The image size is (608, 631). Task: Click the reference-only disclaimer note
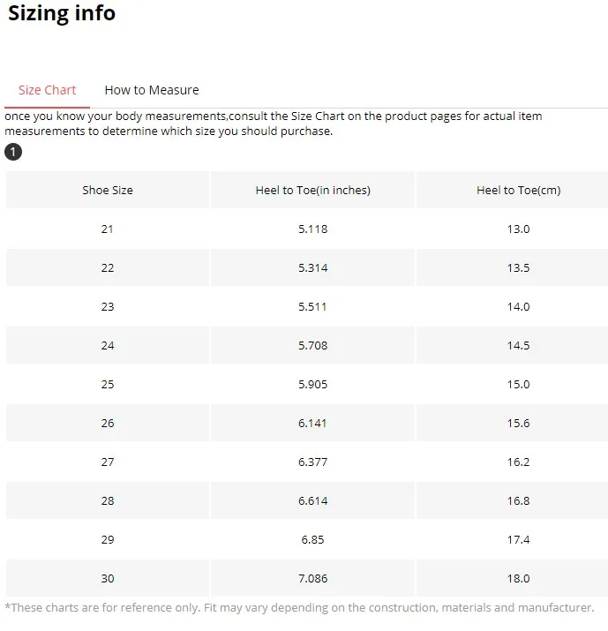coord(300,607)
